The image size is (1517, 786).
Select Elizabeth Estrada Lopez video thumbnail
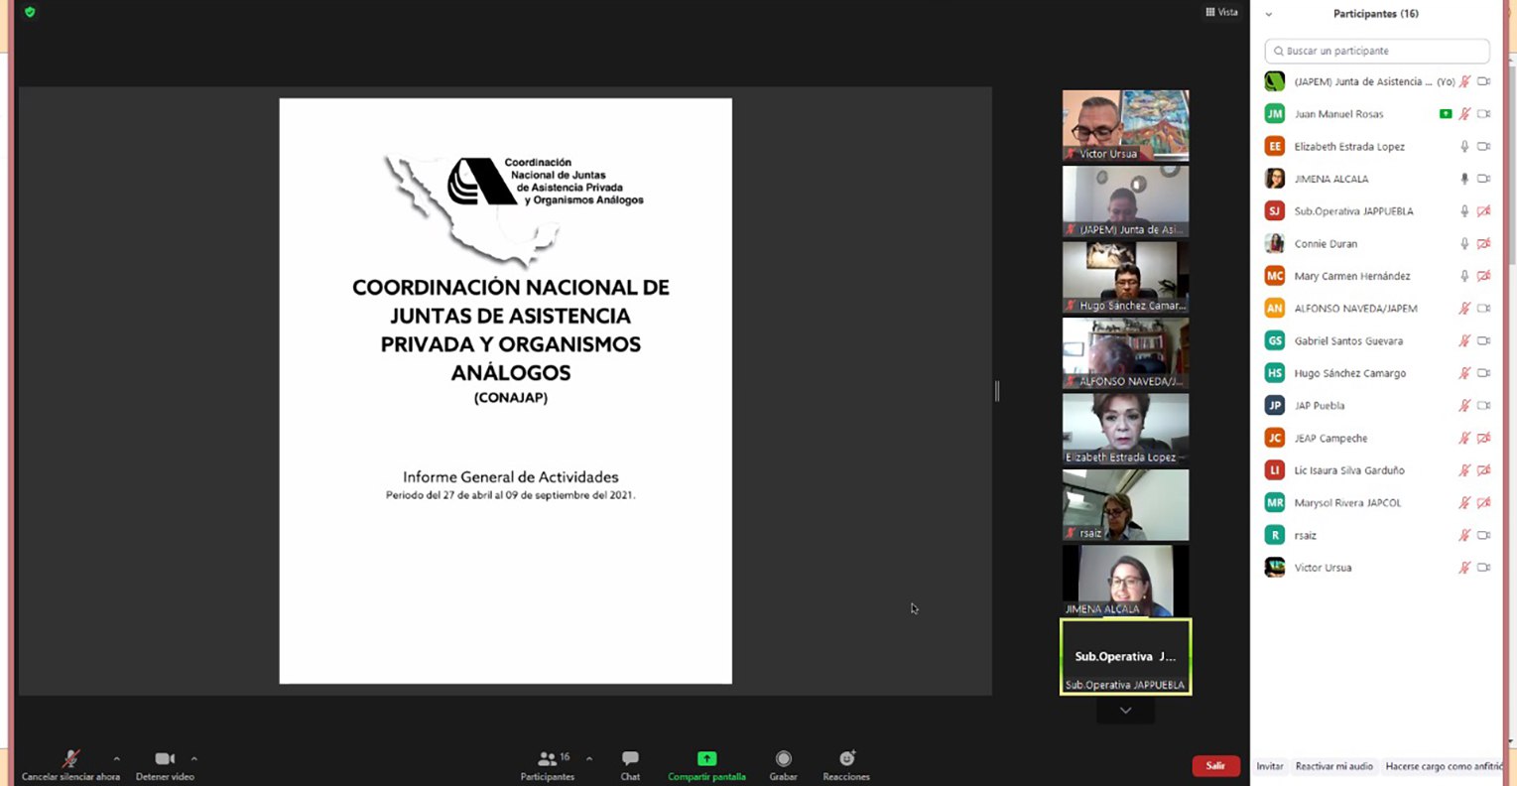pos(1125,429)
